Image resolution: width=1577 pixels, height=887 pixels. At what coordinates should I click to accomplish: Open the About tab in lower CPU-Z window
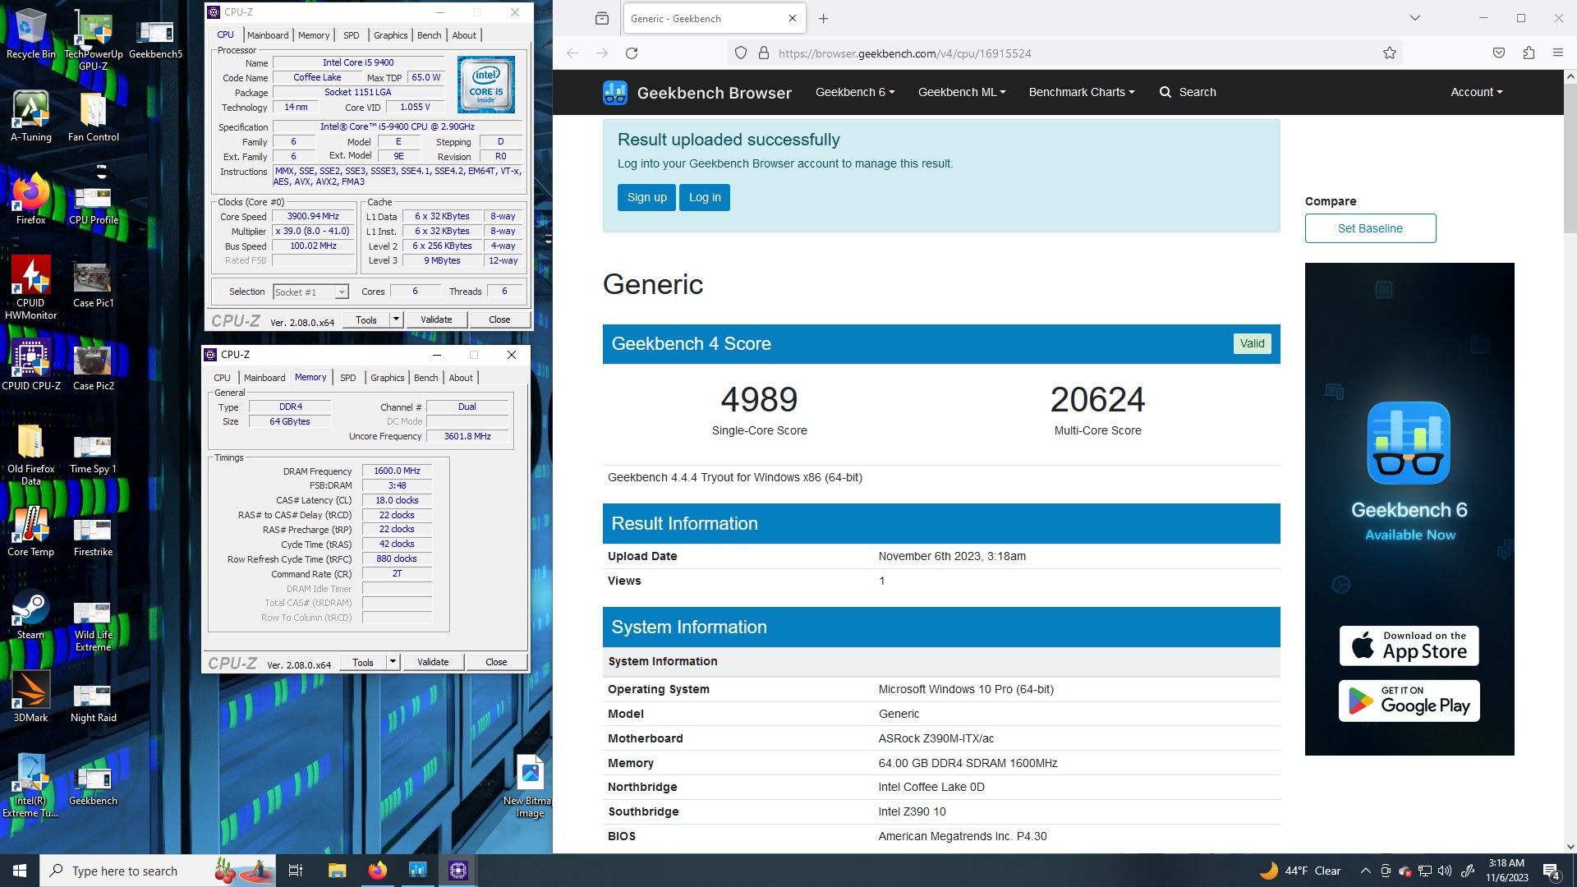pos(461,378)
